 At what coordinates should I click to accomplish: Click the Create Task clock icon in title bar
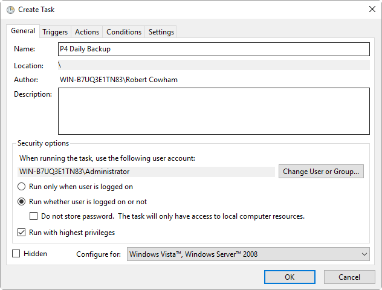click(10, 10)
